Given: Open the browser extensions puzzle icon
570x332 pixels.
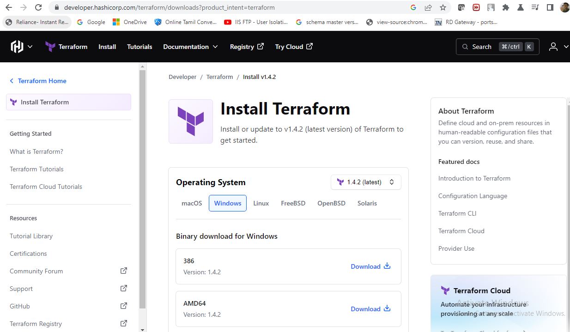Looking at the screenshot, I should 506,7.
